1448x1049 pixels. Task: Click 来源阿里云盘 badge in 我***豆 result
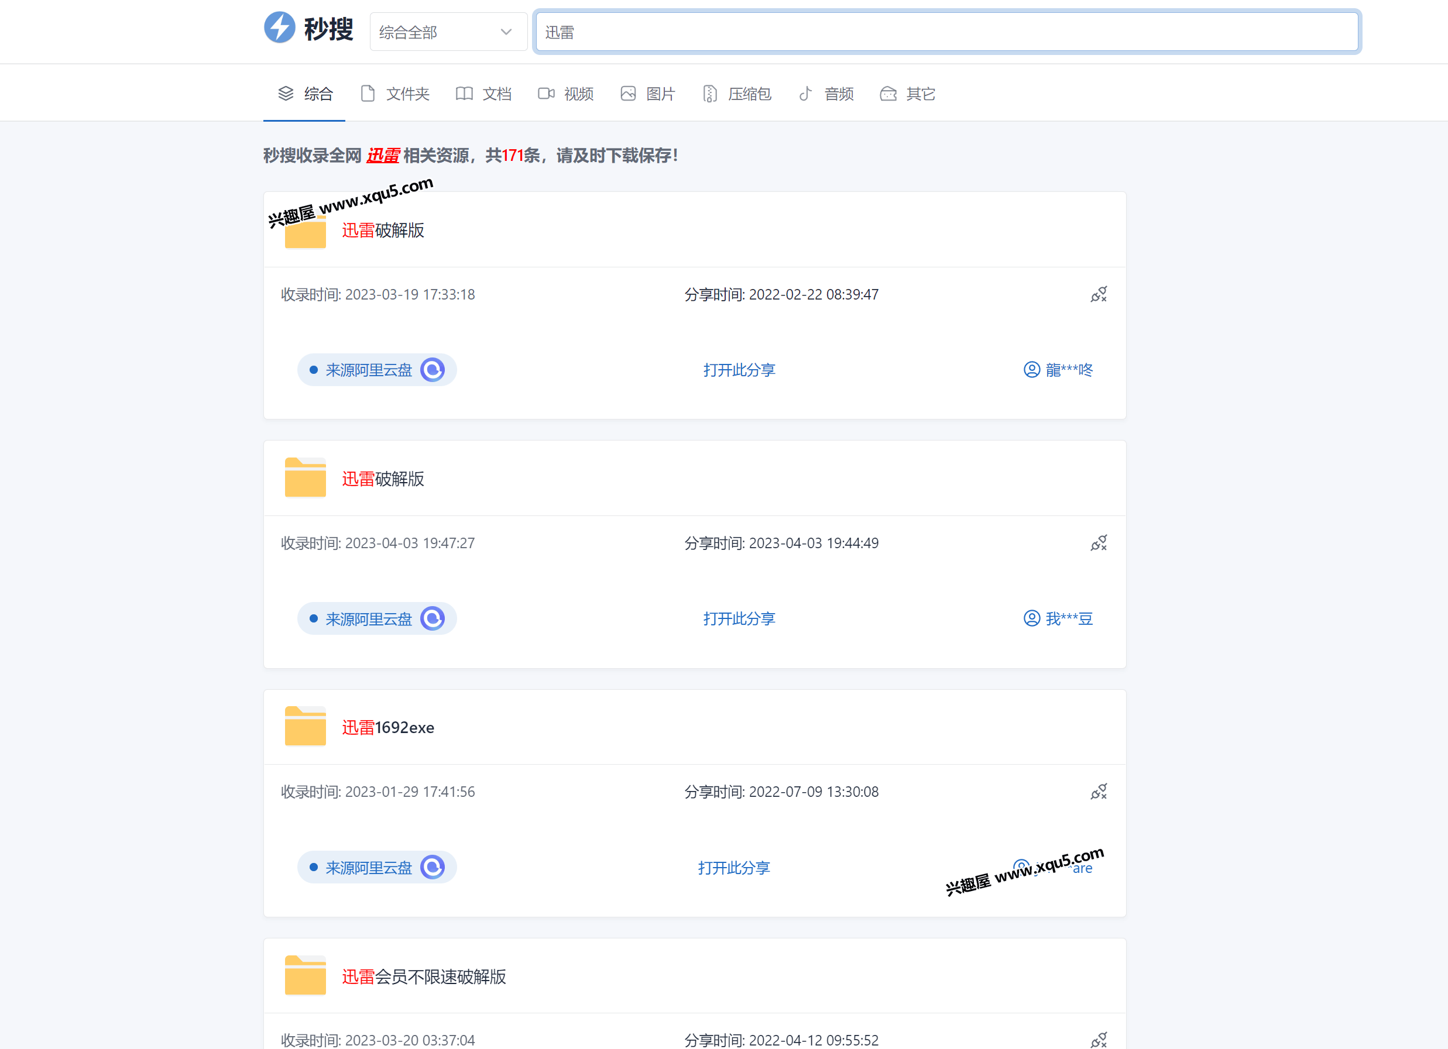377,619
